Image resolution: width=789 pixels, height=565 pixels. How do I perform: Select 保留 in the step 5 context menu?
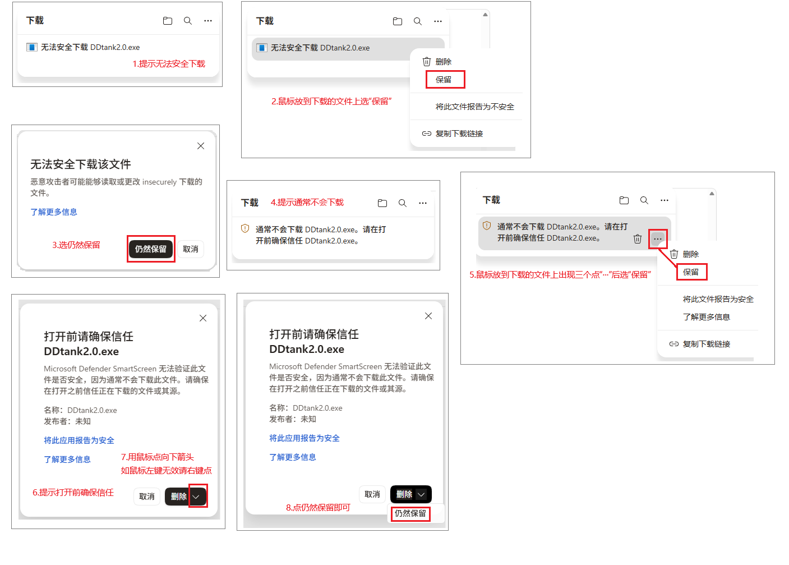tap(691, 272)
